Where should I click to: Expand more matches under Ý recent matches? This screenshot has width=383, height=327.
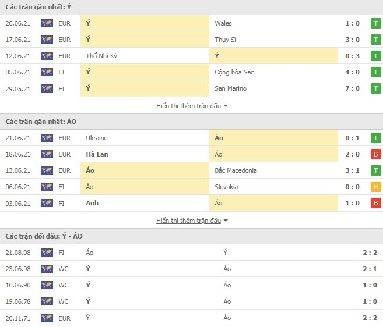coord(188,106)
